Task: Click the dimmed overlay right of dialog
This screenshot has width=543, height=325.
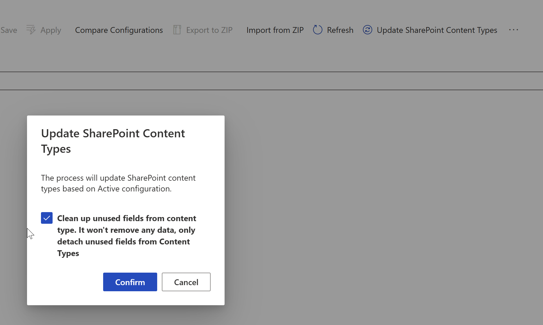Action: 378,204
